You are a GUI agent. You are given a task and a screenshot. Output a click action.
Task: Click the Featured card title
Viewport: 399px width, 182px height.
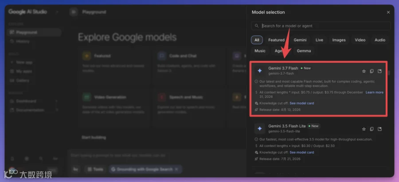tap(102, 56)
